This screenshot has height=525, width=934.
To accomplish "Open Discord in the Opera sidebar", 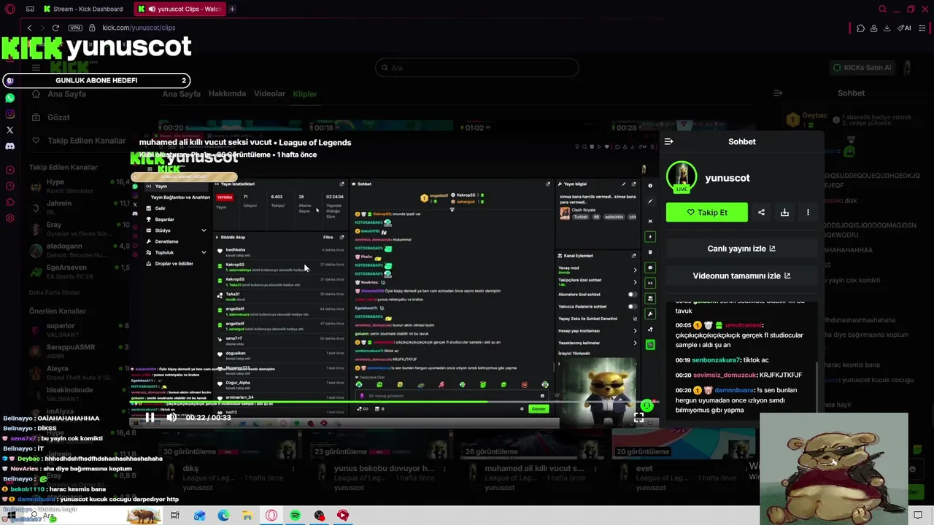I will (10, 146).
